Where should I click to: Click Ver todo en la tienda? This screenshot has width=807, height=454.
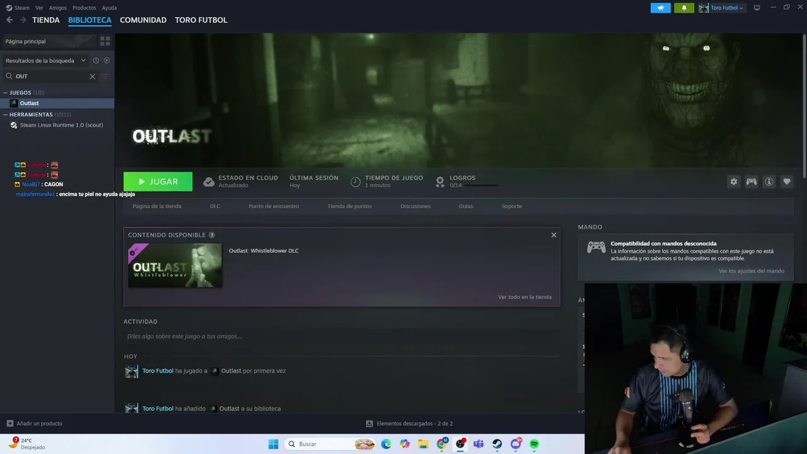tap(525, 297)
